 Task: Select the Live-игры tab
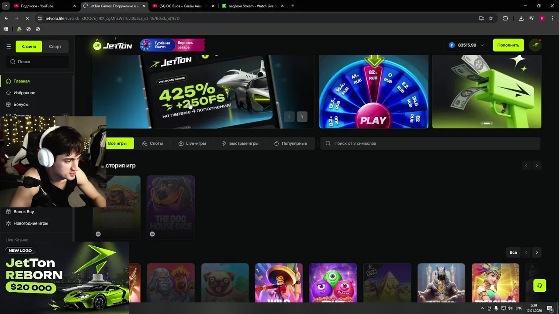click(x=192, y=143)
